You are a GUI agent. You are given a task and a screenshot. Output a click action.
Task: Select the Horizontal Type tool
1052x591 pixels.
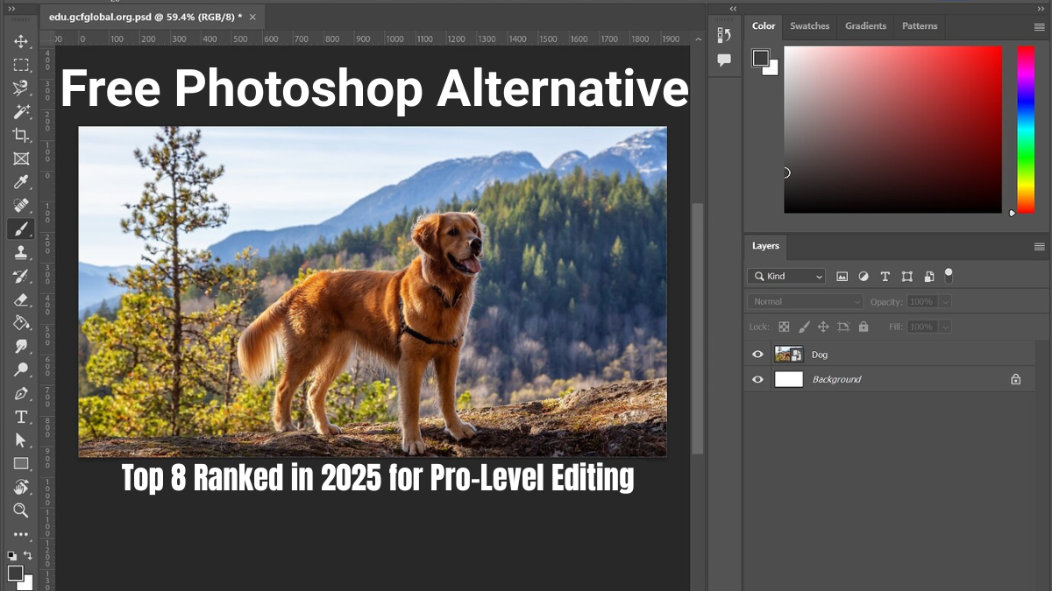[x=21, y=416]
